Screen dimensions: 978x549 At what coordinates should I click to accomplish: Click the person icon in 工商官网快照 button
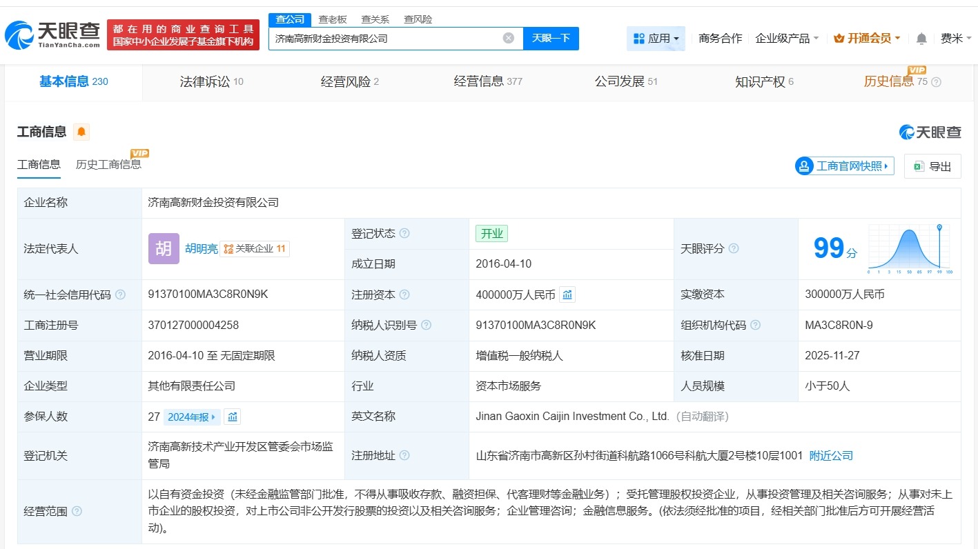pos(804,166)
